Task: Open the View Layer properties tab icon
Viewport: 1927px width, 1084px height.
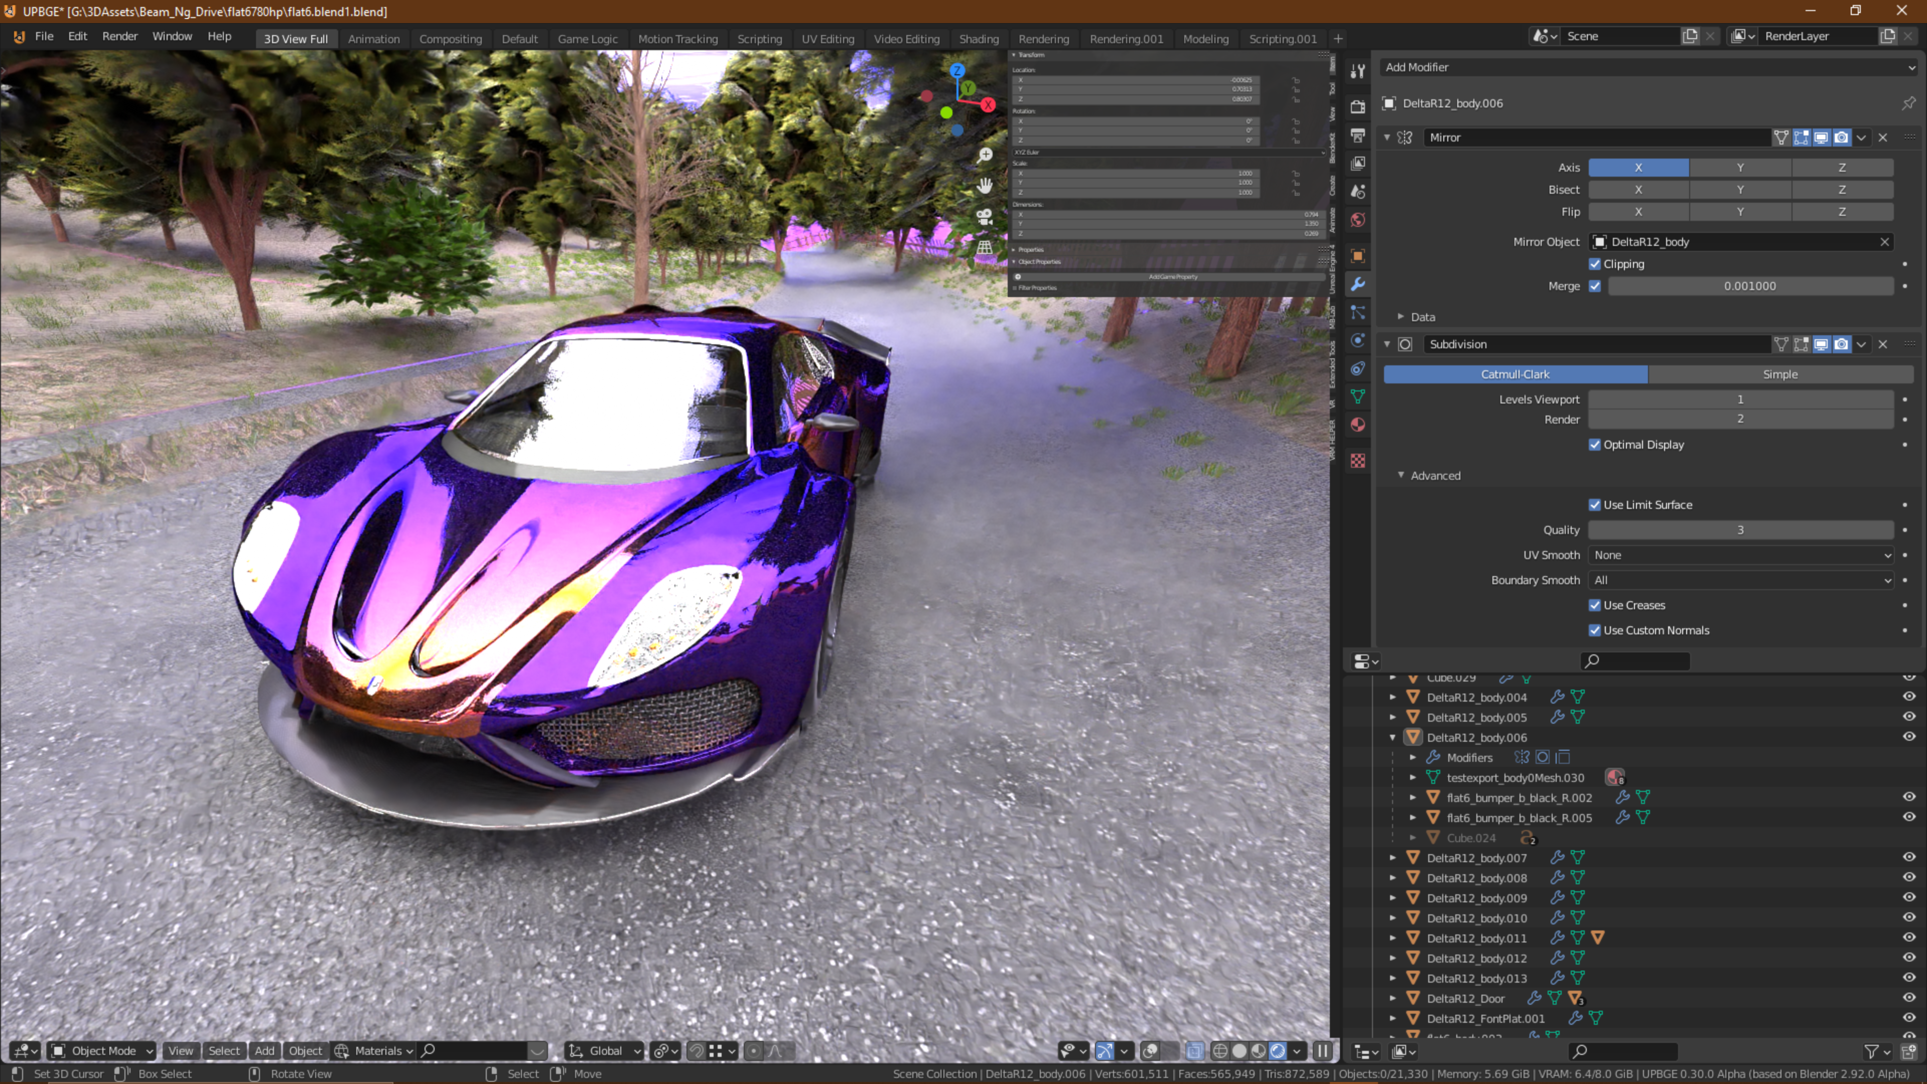Action: (1358, 163)
